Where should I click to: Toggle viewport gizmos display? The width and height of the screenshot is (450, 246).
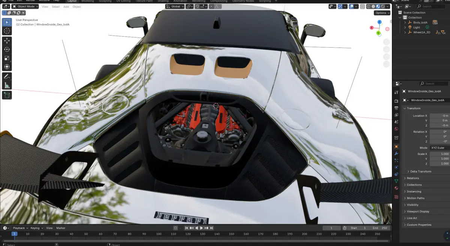(340, 6)
